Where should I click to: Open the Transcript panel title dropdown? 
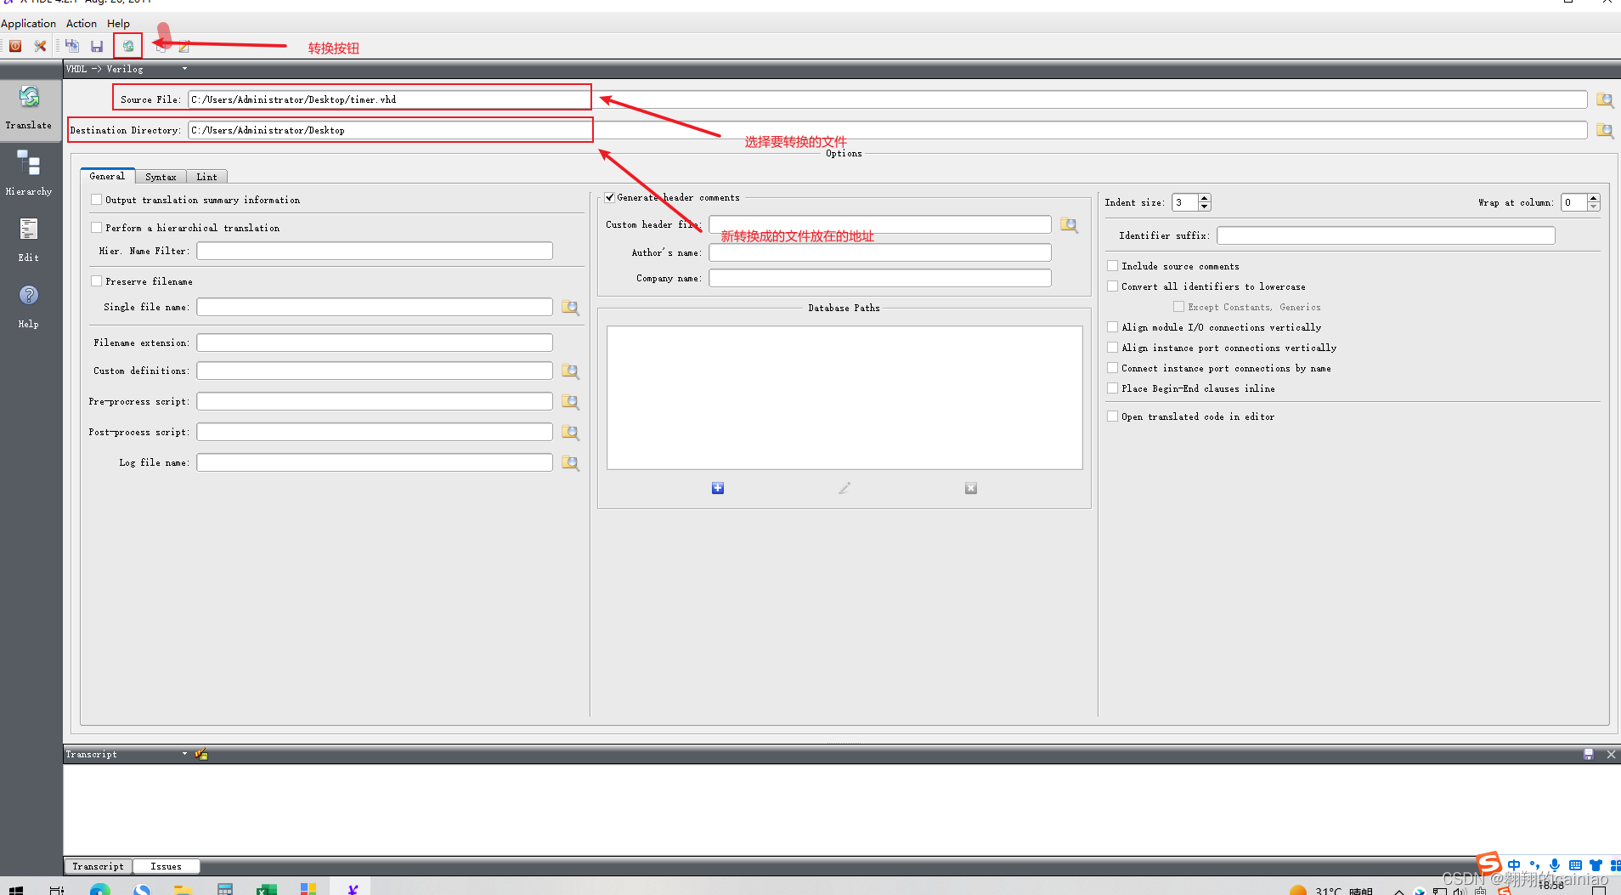pyautogui.click(x=184, y=754)
